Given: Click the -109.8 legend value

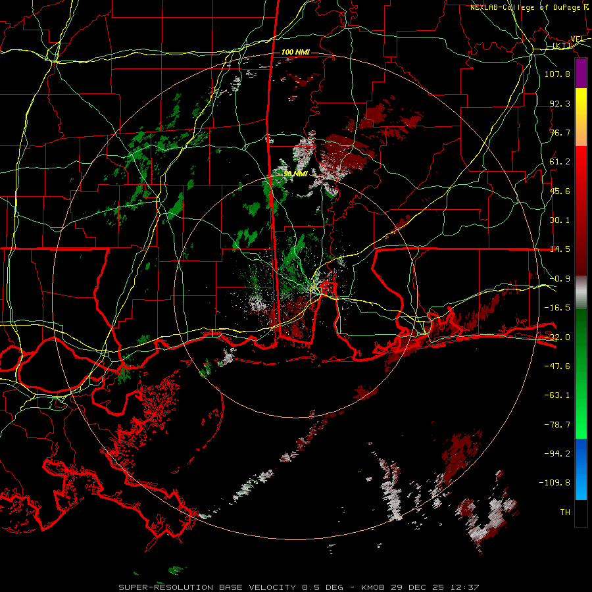Looking at the screenshot, I should click(x=555, y=483).
